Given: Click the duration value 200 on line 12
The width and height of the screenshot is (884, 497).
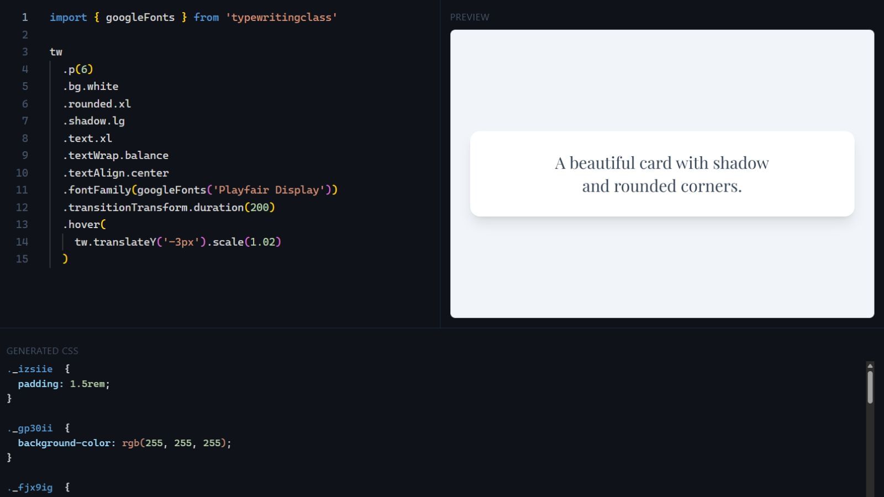Looking at the screenshot, I should point(259,208).
